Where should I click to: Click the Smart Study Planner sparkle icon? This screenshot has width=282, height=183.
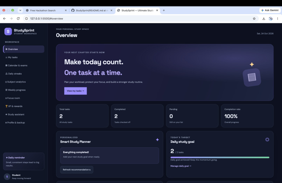157,140
